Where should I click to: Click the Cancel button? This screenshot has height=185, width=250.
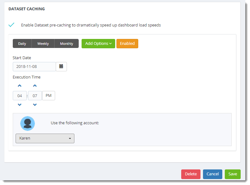pos(213,174)
